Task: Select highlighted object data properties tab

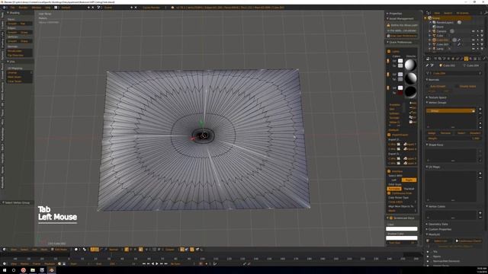Action: tap(466, 59)
